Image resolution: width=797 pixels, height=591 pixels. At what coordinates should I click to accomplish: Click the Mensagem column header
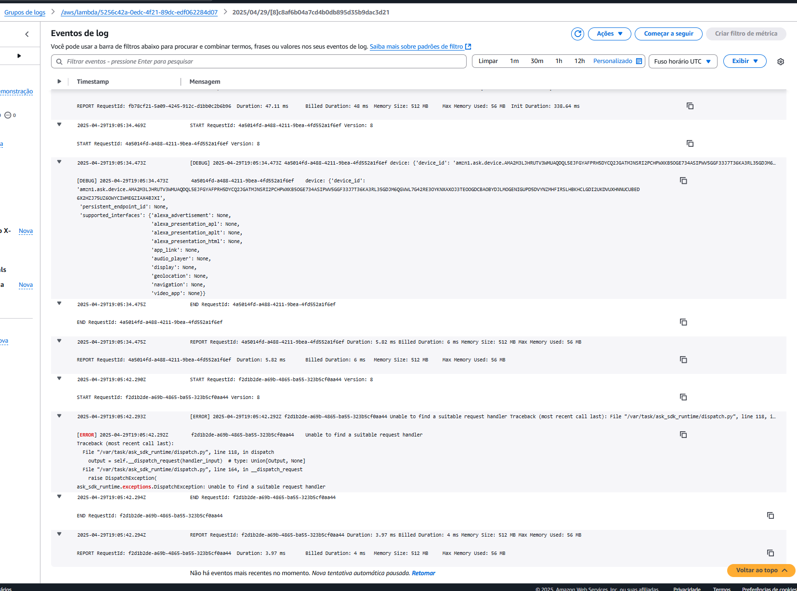[205, 82]
